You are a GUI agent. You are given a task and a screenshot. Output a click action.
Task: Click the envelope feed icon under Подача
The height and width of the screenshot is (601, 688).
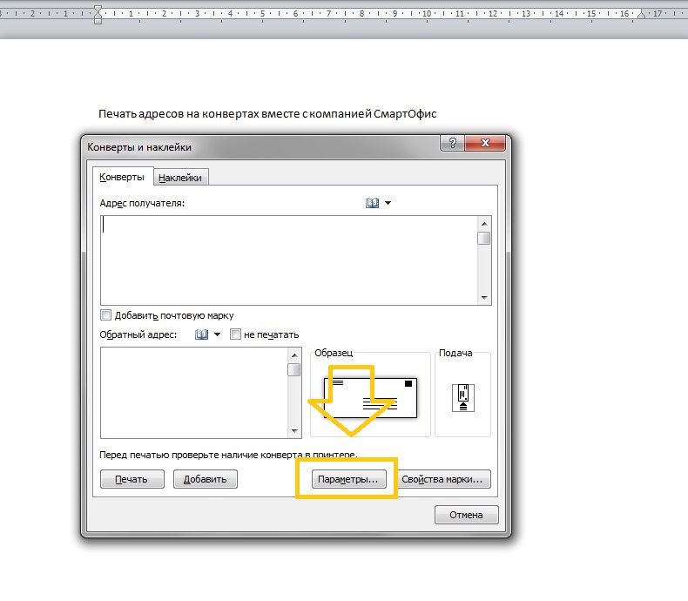tap(463, 397)
